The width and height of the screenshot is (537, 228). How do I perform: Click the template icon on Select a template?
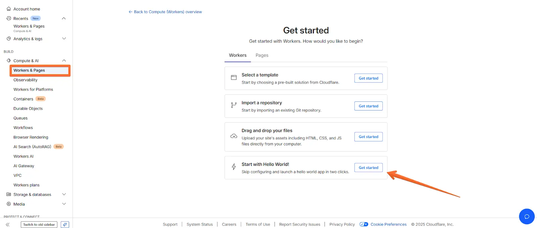click(234, 77)
